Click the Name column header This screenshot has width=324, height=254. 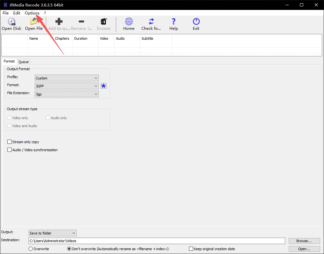coord(40,38)
